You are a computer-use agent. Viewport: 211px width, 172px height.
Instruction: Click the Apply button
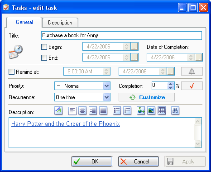[185, 162]
